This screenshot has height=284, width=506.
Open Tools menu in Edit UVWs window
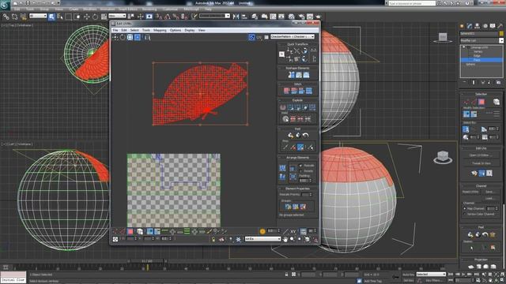click(x=146, y=30)
